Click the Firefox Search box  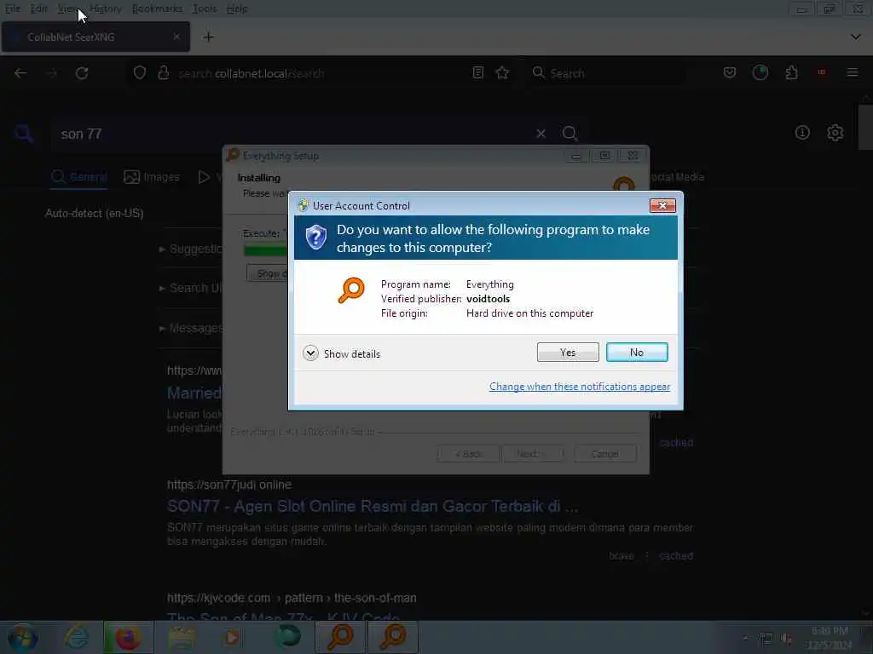pos(607,73)
